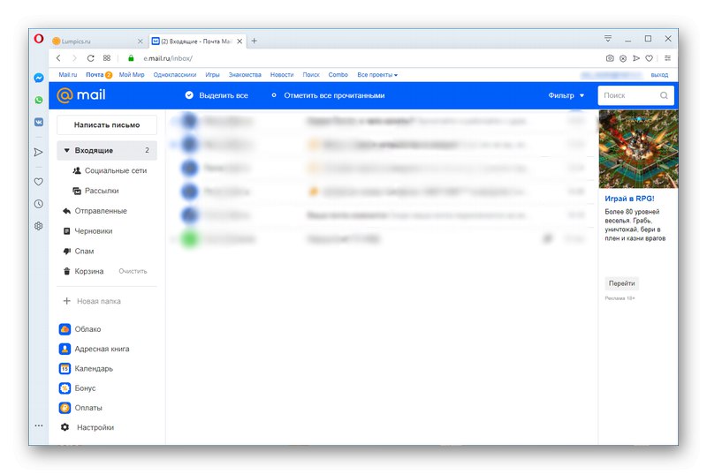Go back with browser arrow
This screenshot has width=707, height=474.
[58, 58]
